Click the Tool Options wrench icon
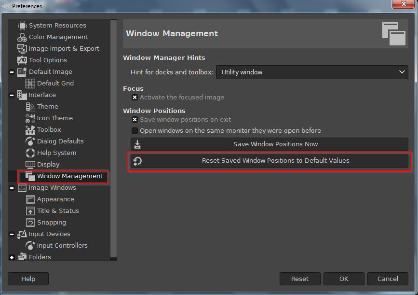 click(22, 60)
